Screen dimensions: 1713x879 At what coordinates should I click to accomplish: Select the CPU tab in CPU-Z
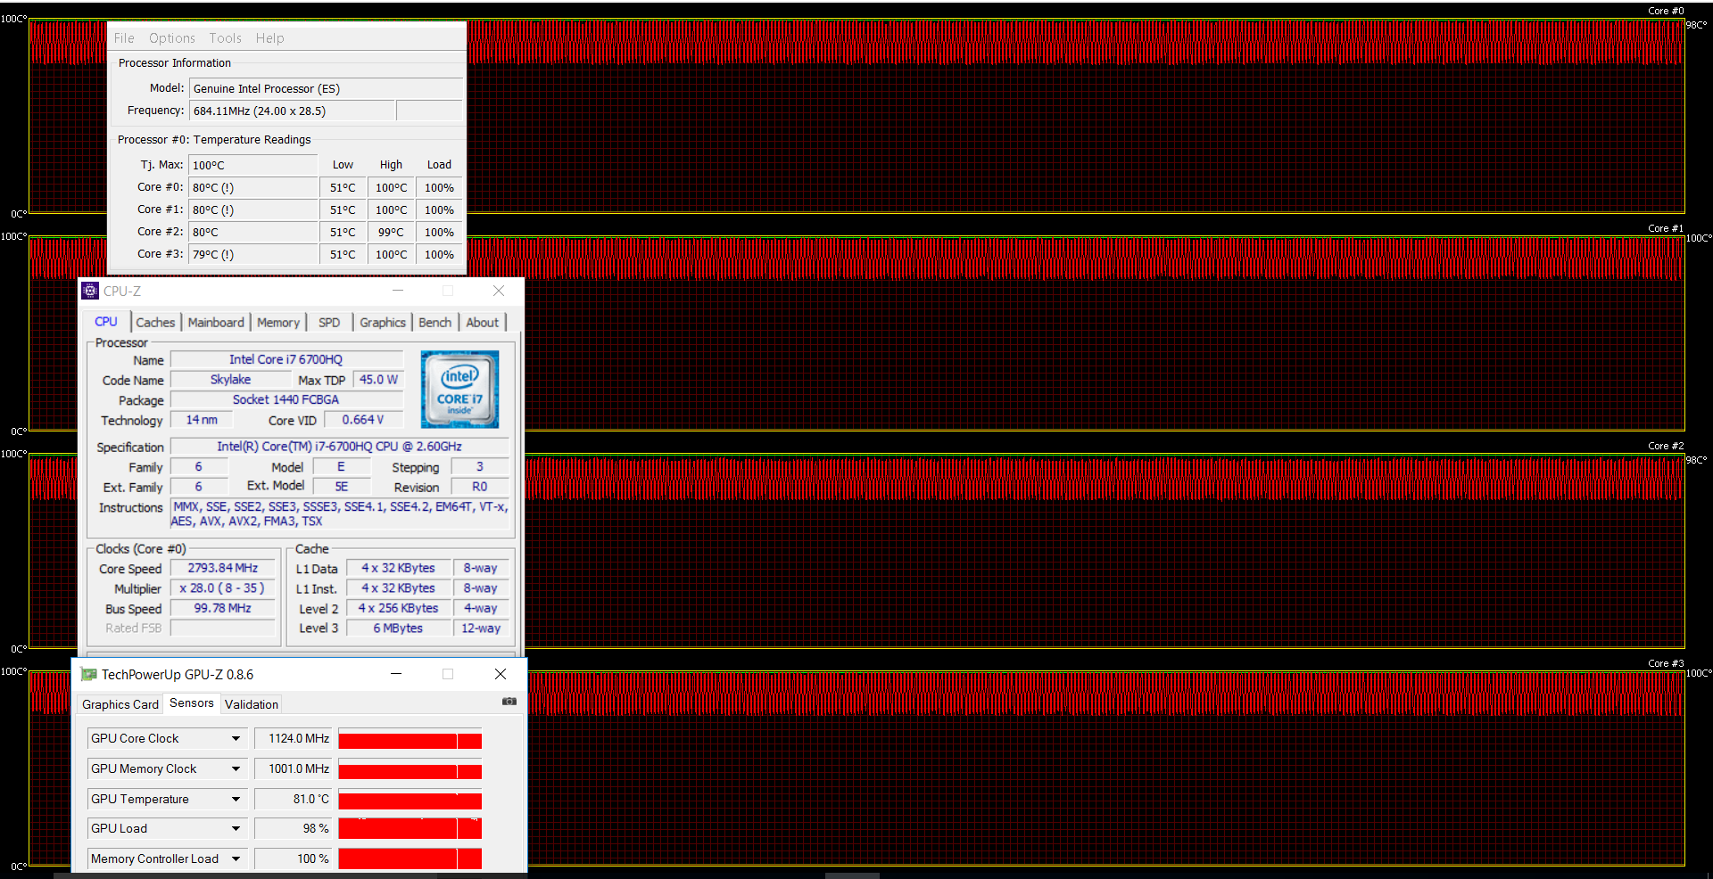click(x=106, y=322)
